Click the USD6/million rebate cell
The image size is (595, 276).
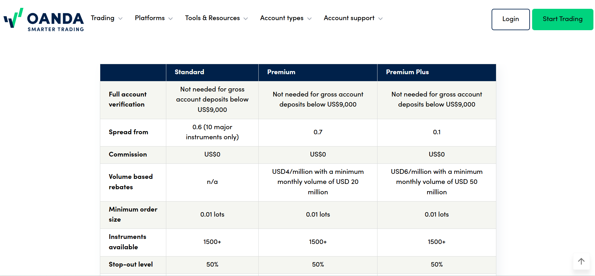pyautogui.click(x=437, y=182)
